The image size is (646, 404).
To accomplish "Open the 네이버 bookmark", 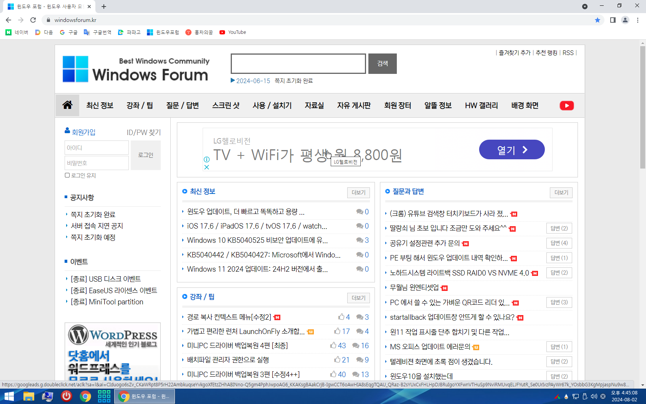I will (17, 32).
